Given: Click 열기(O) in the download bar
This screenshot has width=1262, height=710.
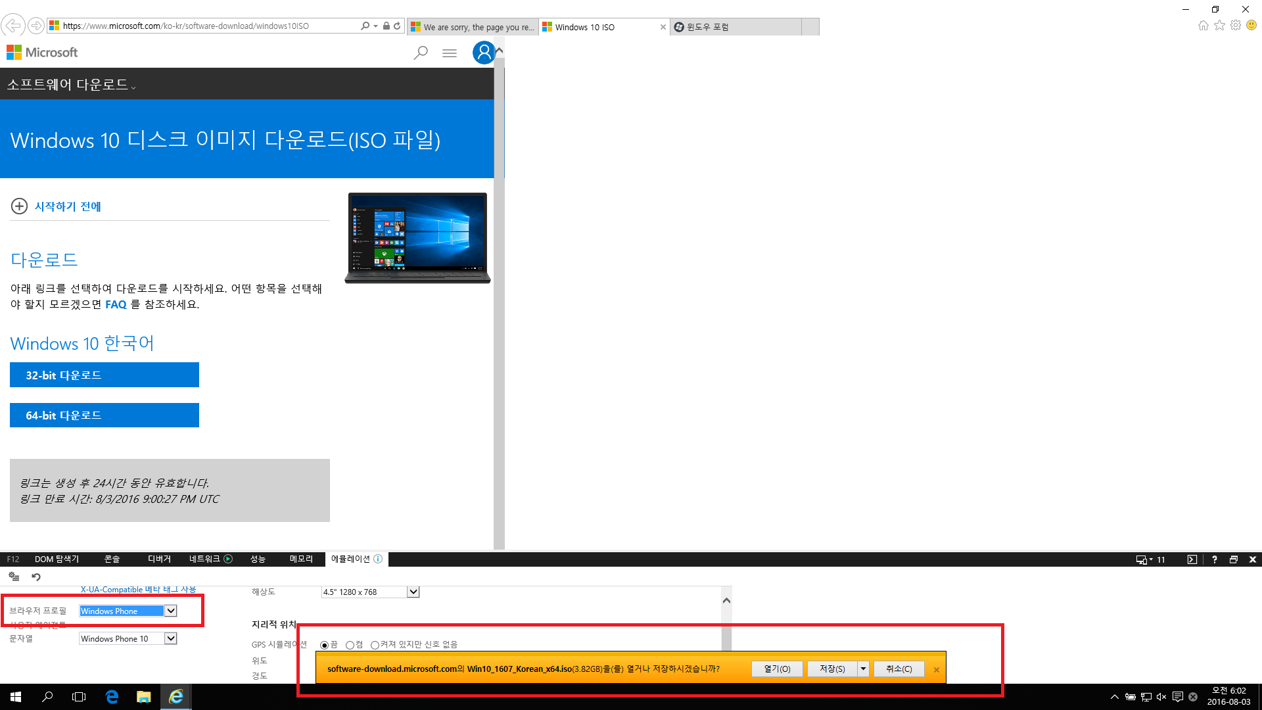Looking at the screenshot, I should click(777, 669).
